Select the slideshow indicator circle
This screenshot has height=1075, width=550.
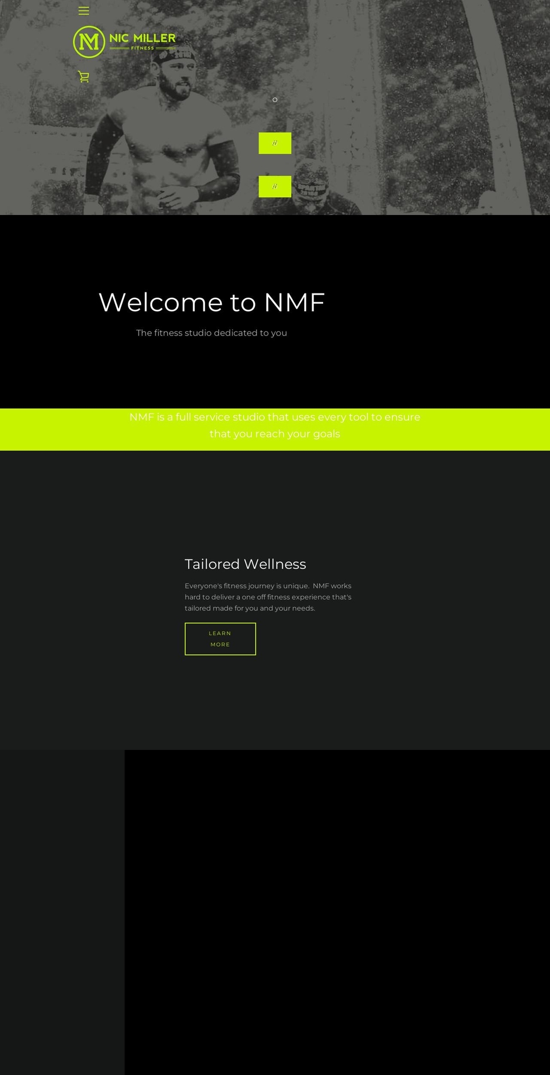tap(275, 100)
